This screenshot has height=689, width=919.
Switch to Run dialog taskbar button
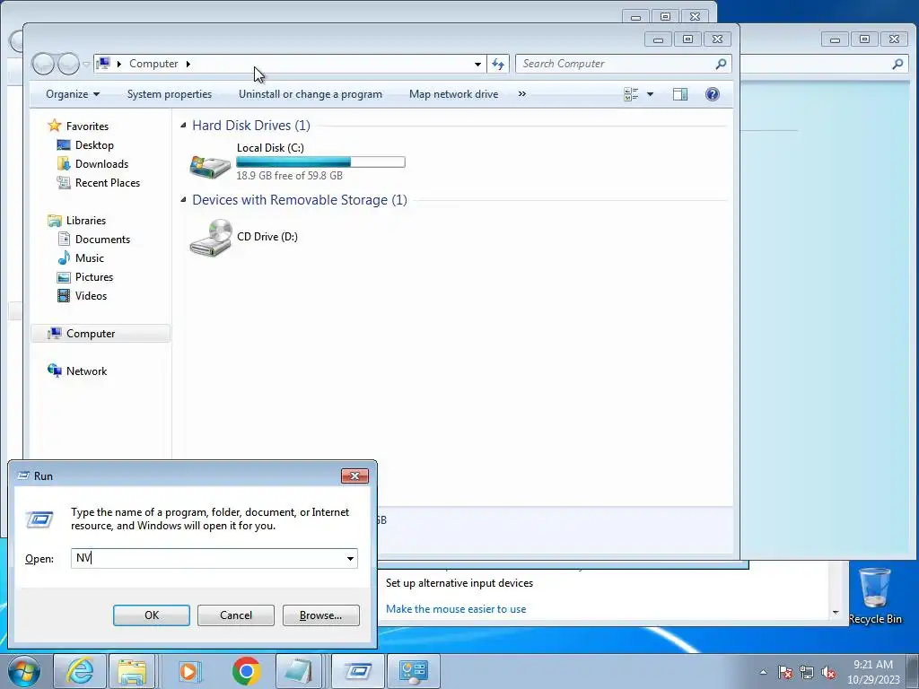coord(358,671)
